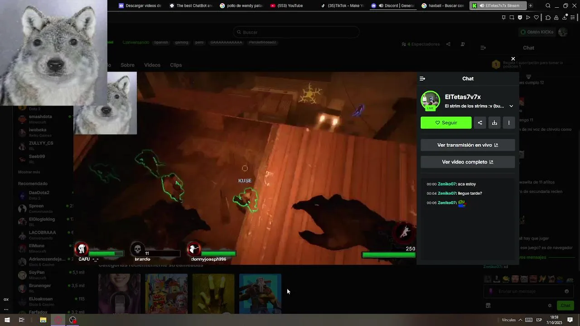Switch to the Videos tab

pos(152,65)
